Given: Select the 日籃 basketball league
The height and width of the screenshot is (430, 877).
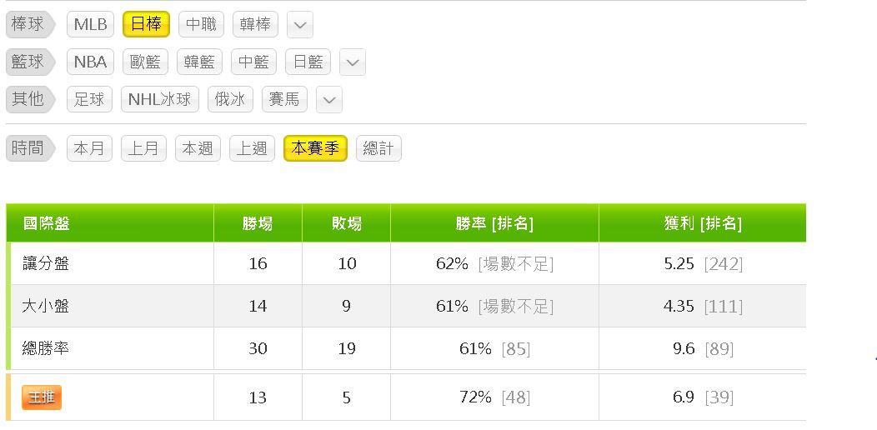Looking at the screenshot, I should coord(308,62).
